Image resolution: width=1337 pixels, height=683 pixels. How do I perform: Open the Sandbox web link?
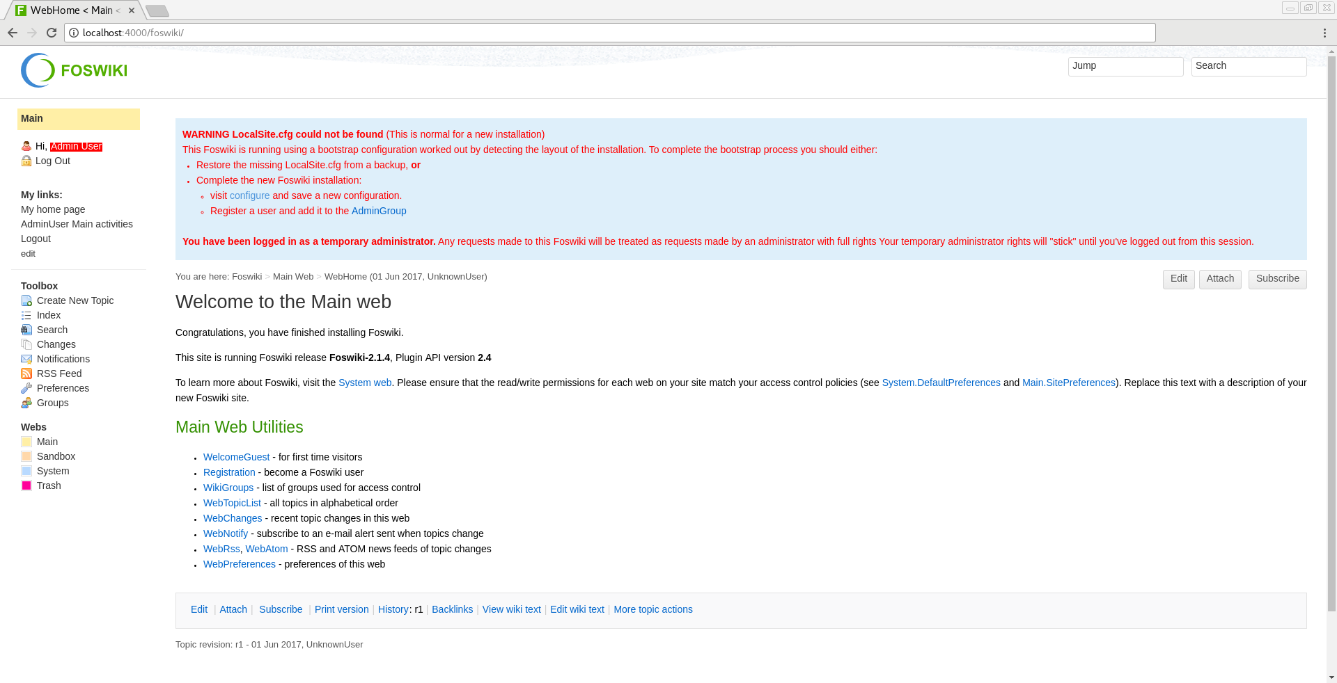pyautogui.click(x=56, y=456)
